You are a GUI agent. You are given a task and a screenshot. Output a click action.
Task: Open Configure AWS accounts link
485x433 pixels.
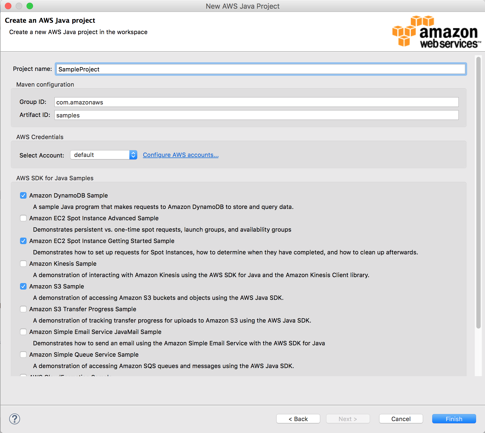181,155
